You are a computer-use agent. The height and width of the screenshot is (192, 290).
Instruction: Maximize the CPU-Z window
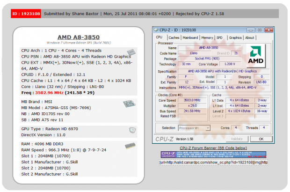tap(260, 30)
